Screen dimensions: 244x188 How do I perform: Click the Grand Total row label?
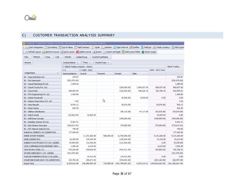point(42,164)
